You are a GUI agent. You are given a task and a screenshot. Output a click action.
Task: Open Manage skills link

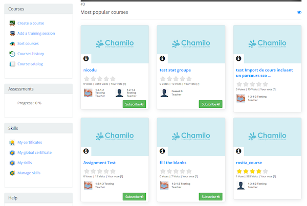29,173
